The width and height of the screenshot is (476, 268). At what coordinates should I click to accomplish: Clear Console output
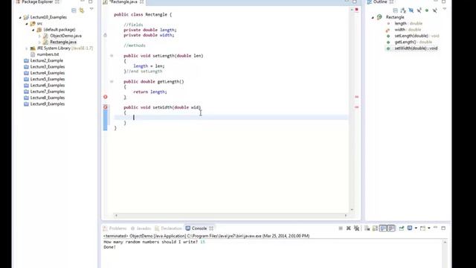[x=367, y=229]
